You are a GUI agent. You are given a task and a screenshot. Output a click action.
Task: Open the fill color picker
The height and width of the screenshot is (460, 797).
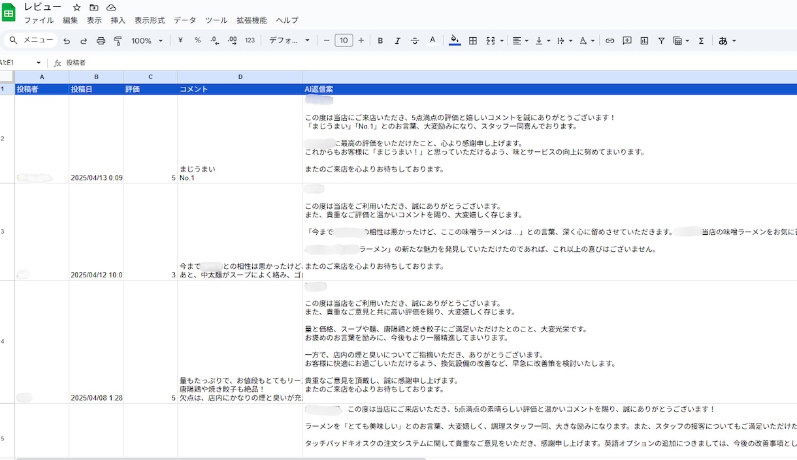[x=455, y=40]
